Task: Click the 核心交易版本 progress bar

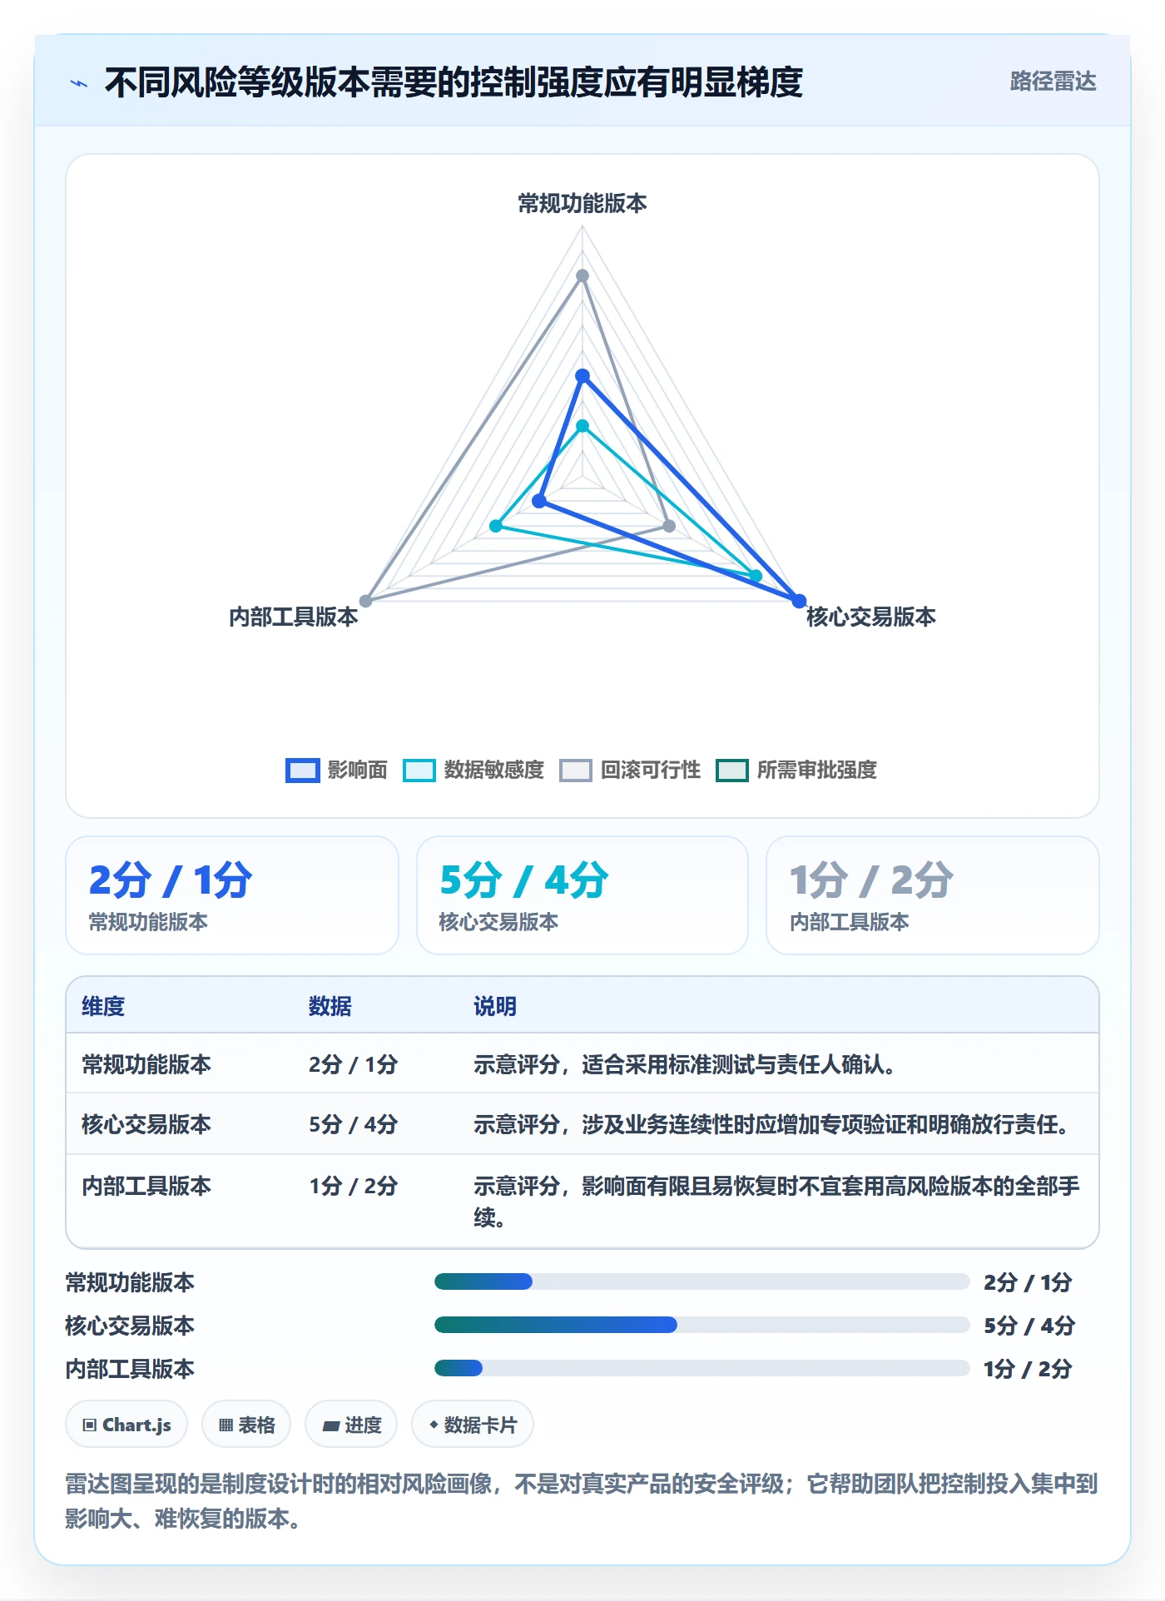Action: [x=701, y=1325]
